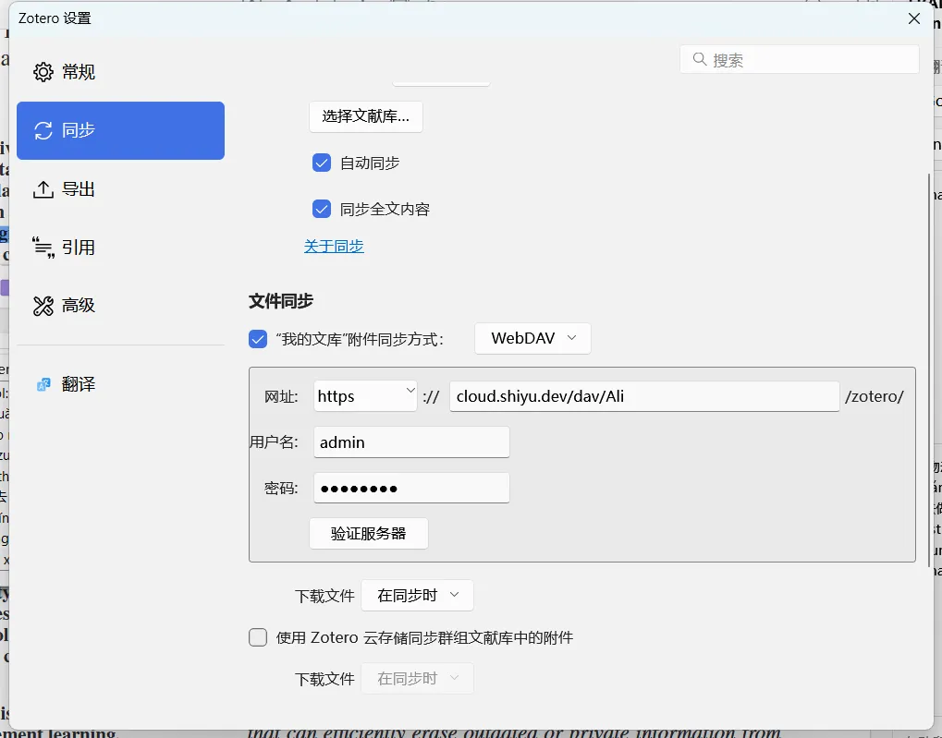Switch to the 导出 settings tab
Image resolution: width=942 pixels, height=738 pixels.
pos(79,189)
